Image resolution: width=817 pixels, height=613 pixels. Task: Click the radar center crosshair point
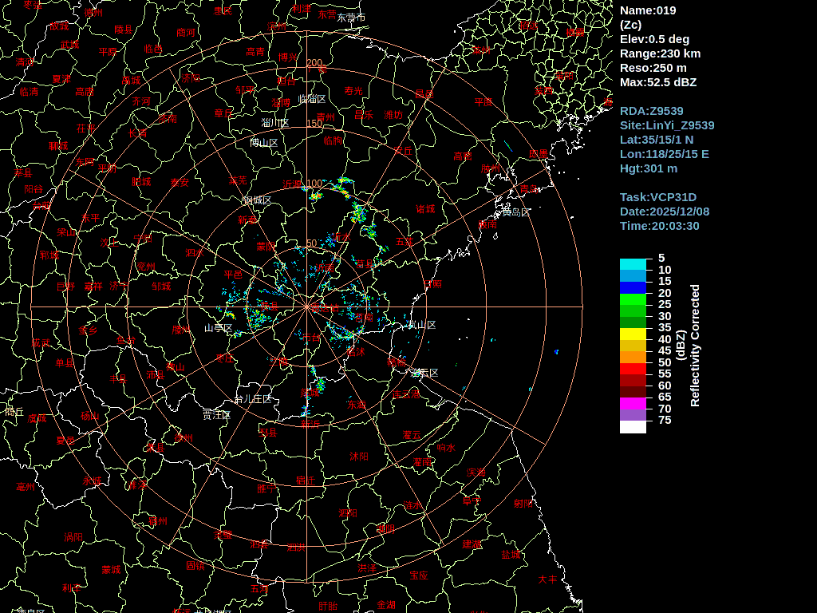tap(306, 306)
